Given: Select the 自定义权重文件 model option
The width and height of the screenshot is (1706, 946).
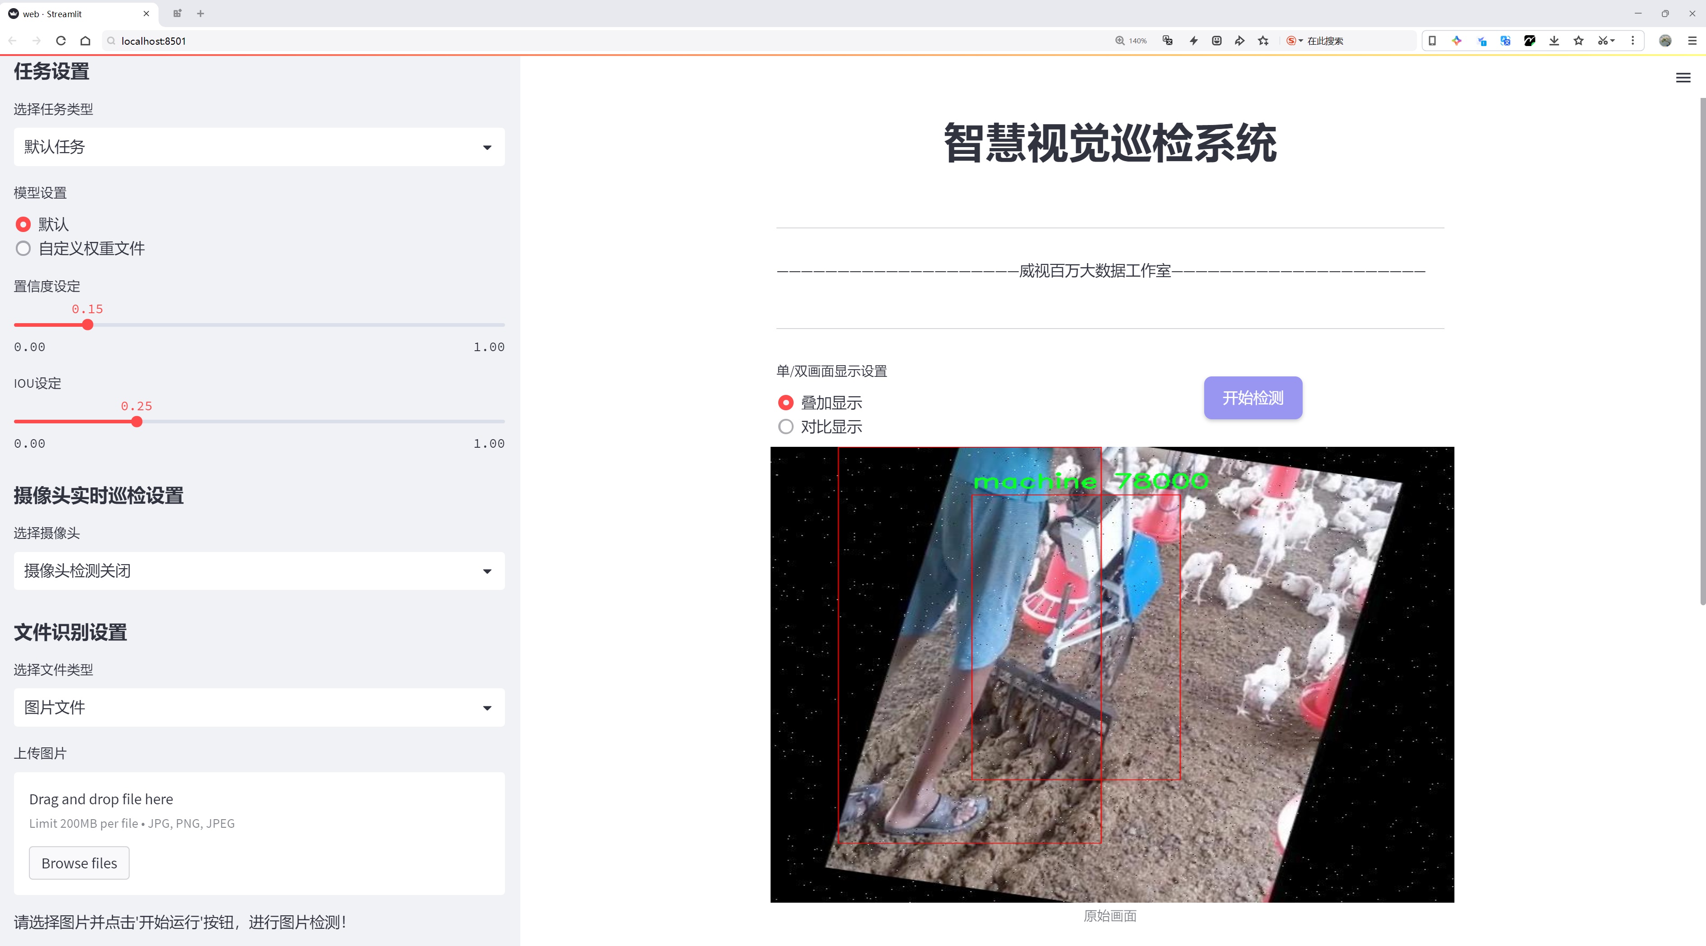Looking at the screenshot, I should coord(23,248).
